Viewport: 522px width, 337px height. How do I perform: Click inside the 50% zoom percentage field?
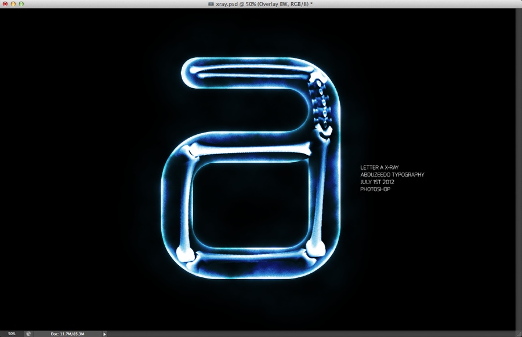click(12, 333)
